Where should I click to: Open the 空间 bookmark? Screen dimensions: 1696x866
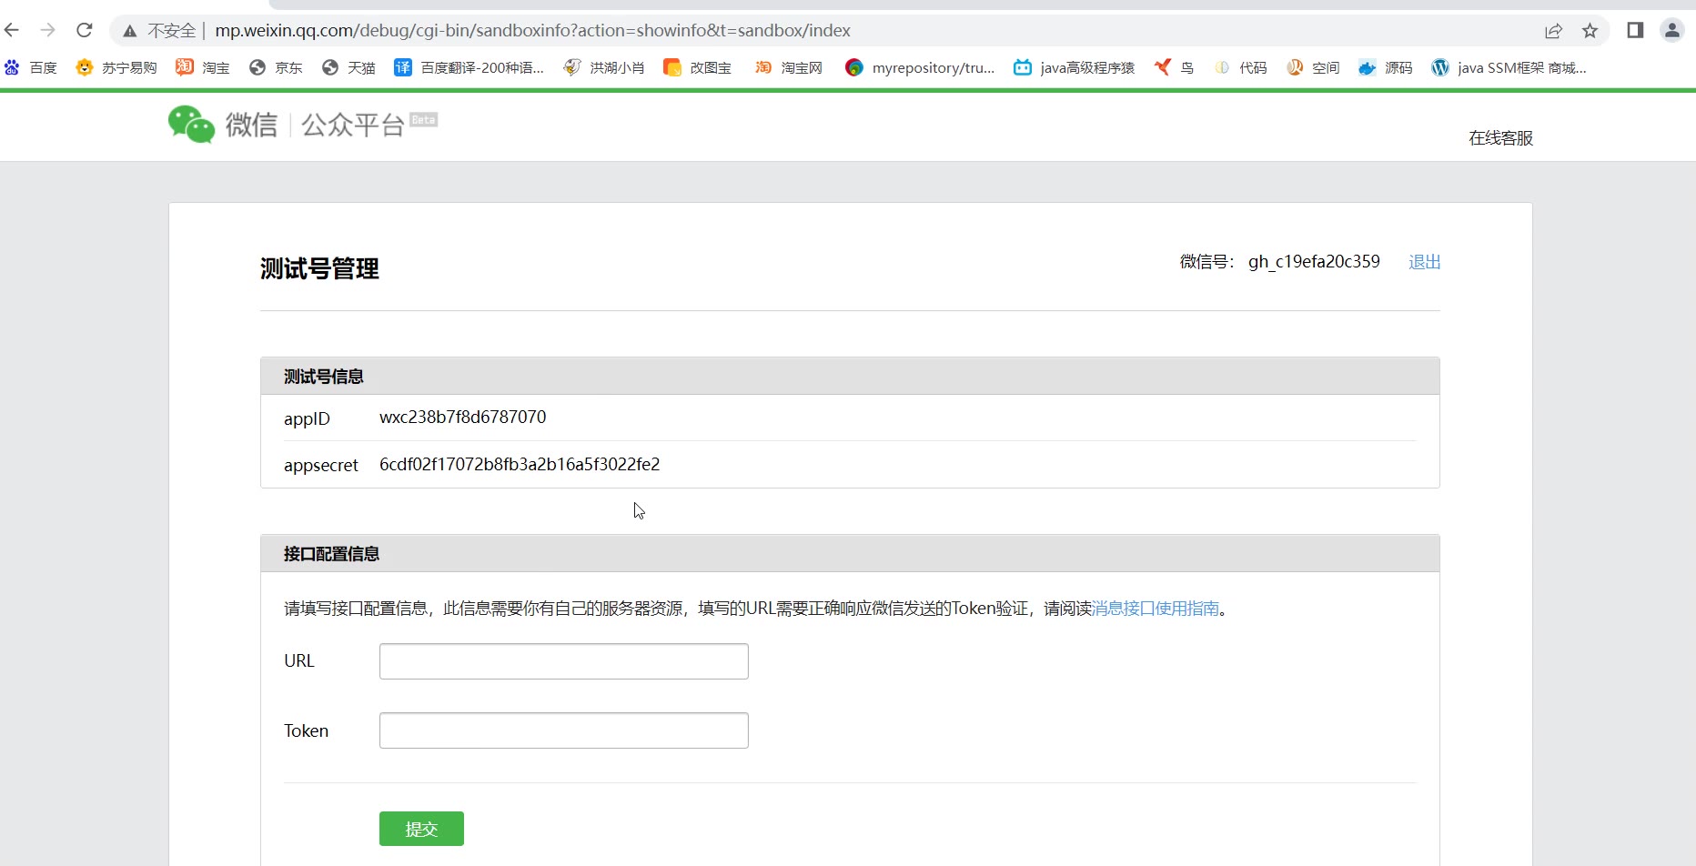pyautogui.click(x=1314, y=67)
